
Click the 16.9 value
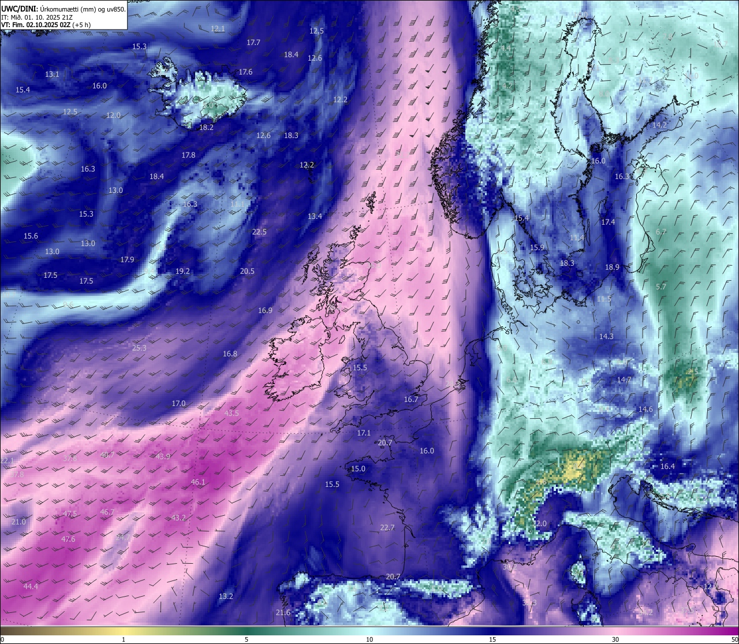click(x=265, y=311)
